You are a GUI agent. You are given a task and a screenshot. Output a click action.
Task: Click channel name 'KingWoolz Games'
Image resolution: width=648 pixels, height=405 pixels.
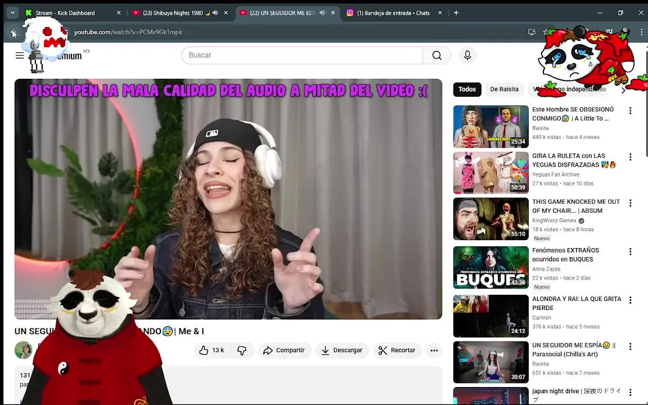554,220
